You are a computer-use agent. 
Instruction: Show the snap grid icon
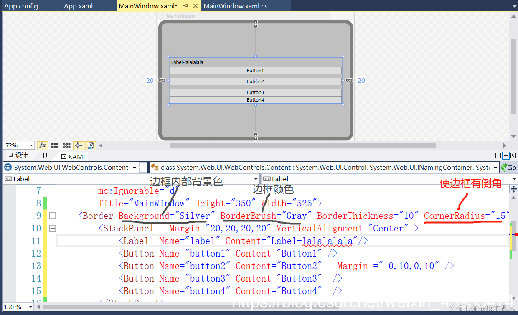click(54, 145)
